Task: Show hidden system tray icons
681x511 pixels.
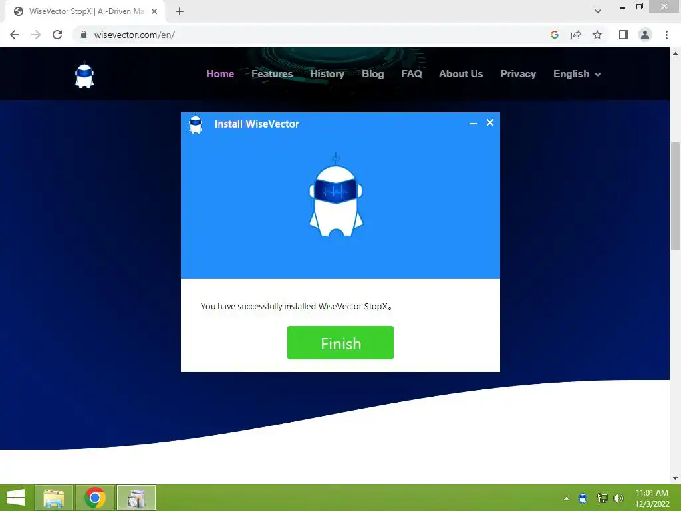Action: (x=566, y=498)
